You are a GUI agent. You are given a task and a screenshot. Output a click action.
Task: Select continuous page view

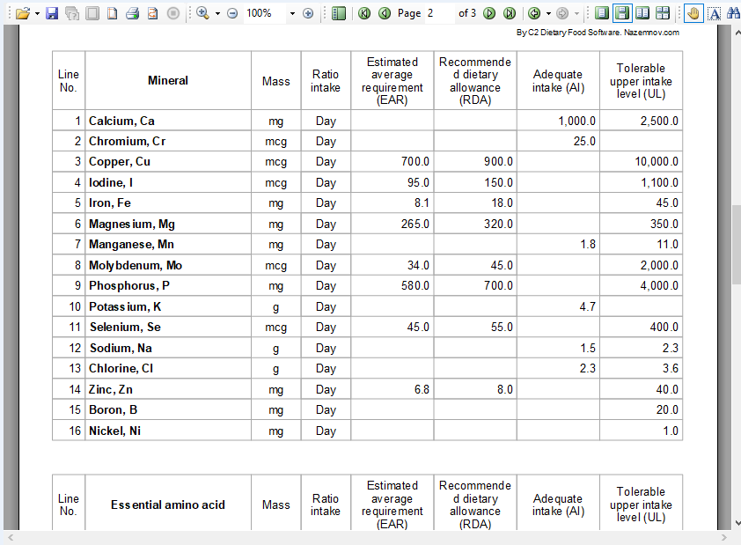click(622, 13)
